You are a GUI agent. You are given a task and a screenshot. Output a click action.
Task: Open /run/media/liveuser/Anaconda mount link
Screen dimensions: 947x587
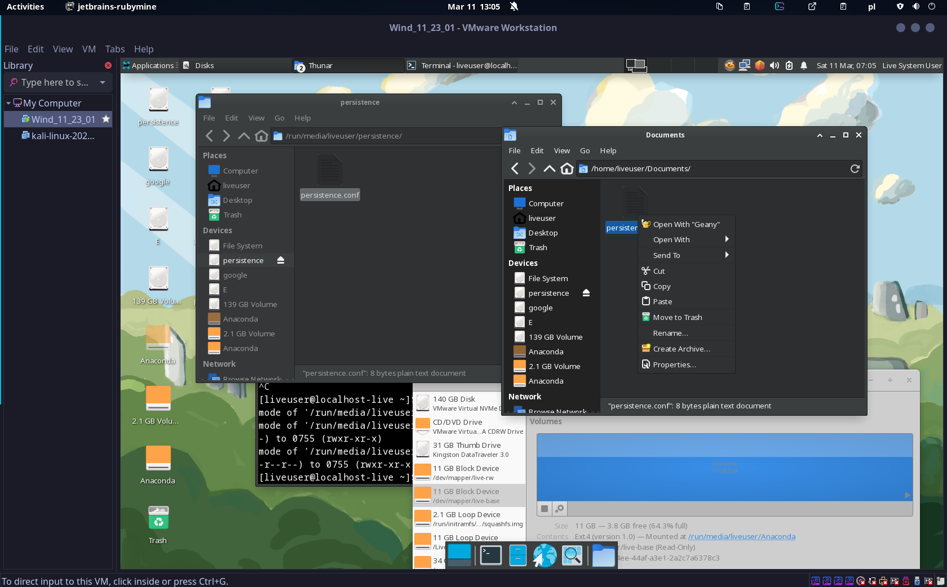tap(742, 536)
